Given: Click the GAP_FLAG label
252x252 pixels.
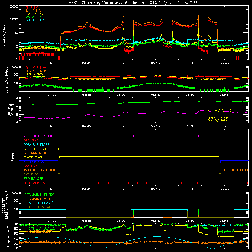Looking at the screenshot, I should pos(31,140).
